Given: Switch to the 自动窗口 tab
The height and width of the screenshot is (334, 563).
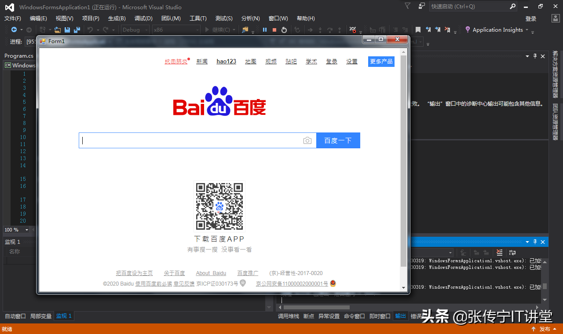Looking at the screenshot, I should [15, 316].
